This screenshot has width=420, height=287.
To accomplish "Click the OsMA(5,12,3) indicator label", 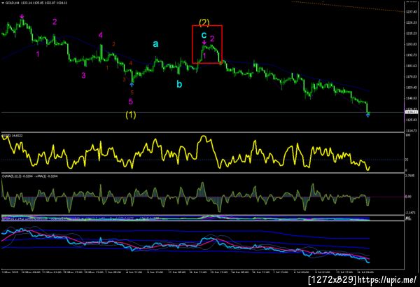I will coord(29,176).
